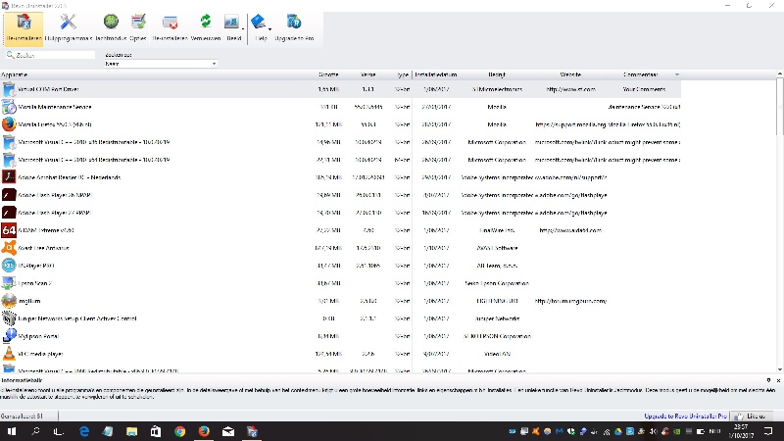Open Windows search on taskbar
The height and width of the screenshot is (441, 784).
(35, 431)
